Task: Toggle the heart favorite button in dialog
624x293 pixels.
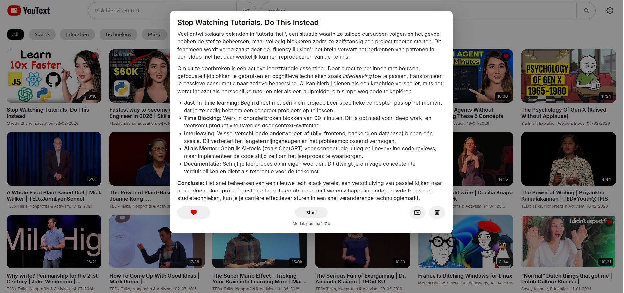Action: click(x=193, y=213)
